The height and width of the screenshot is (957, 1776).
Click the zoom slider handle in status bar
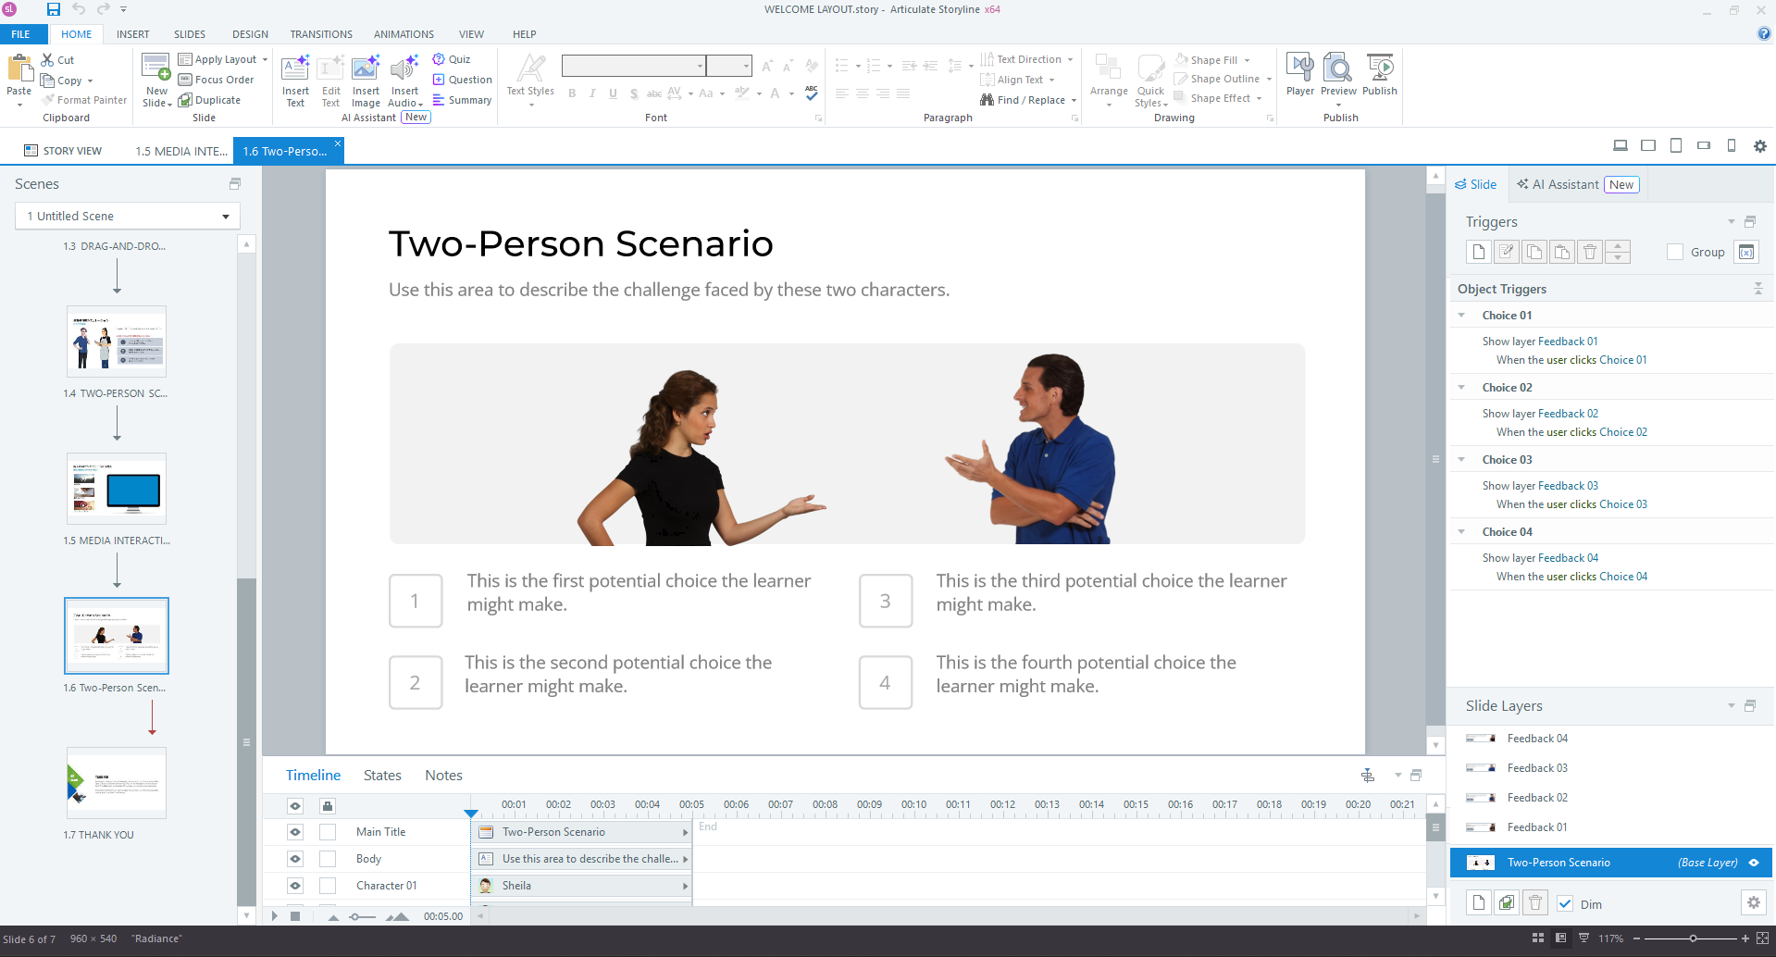pos(1693,938)
